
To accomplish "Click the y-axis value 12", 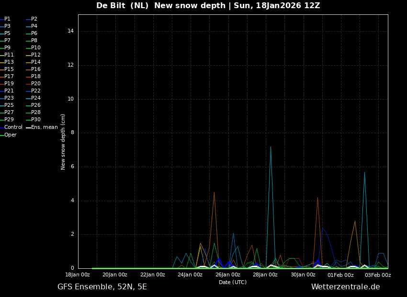I will (x=70, y=65).
